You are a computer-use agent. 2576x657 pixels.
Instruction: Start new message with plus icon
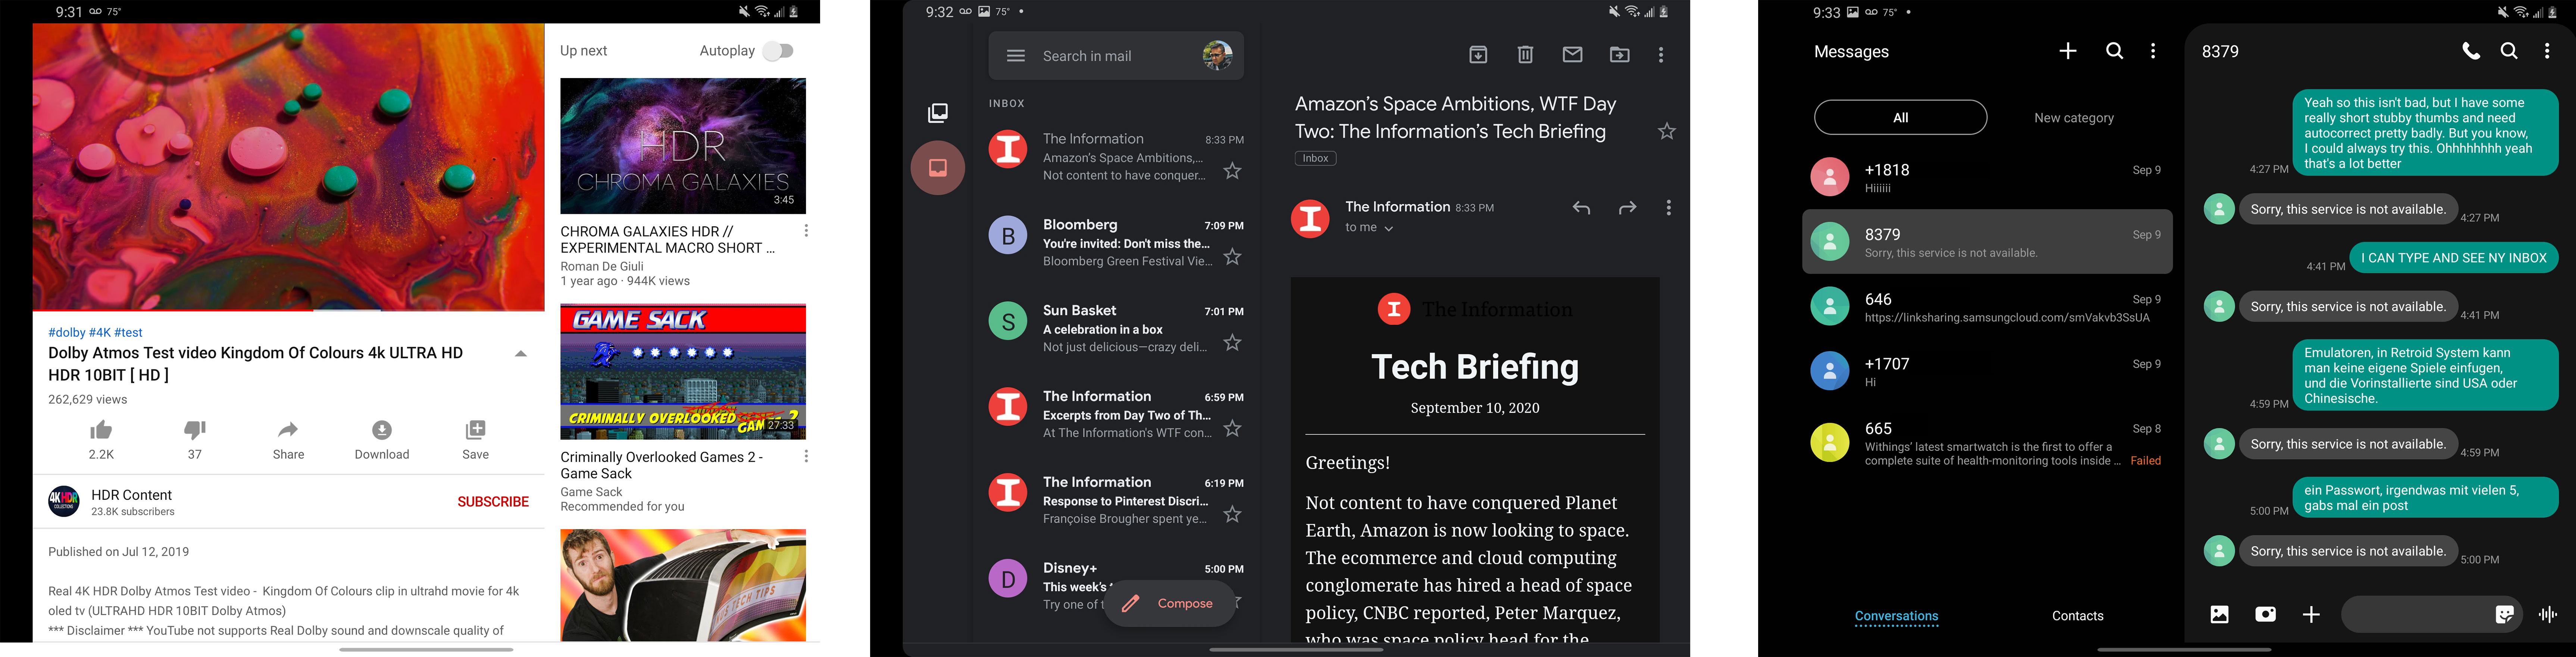pyautogui.click(x=2067, y=51)
